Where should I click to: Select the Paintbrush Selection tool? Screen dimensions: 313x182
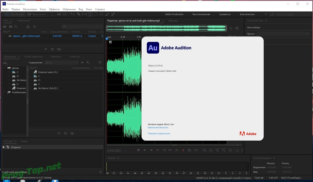pyautogui.click(x=107, y=14)
